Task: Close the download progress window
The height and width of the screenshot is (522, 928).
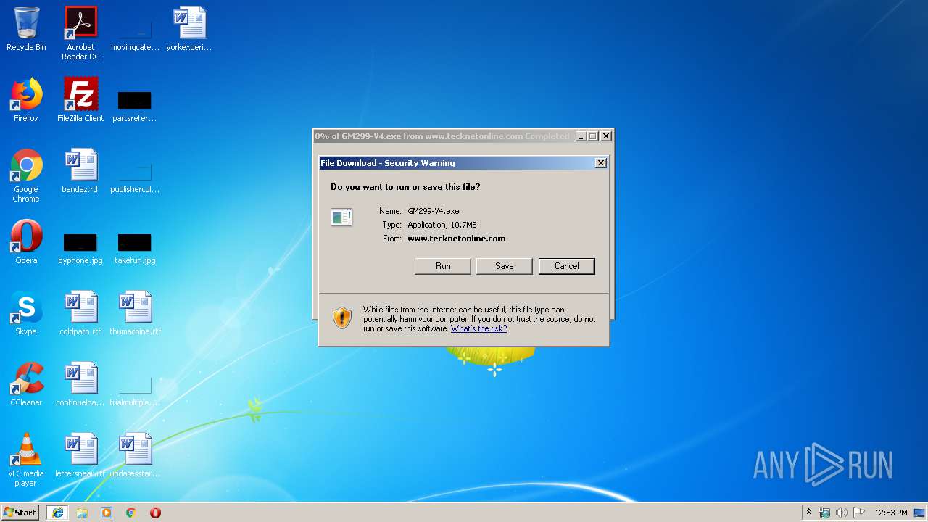Action: [x=607, y=136]
